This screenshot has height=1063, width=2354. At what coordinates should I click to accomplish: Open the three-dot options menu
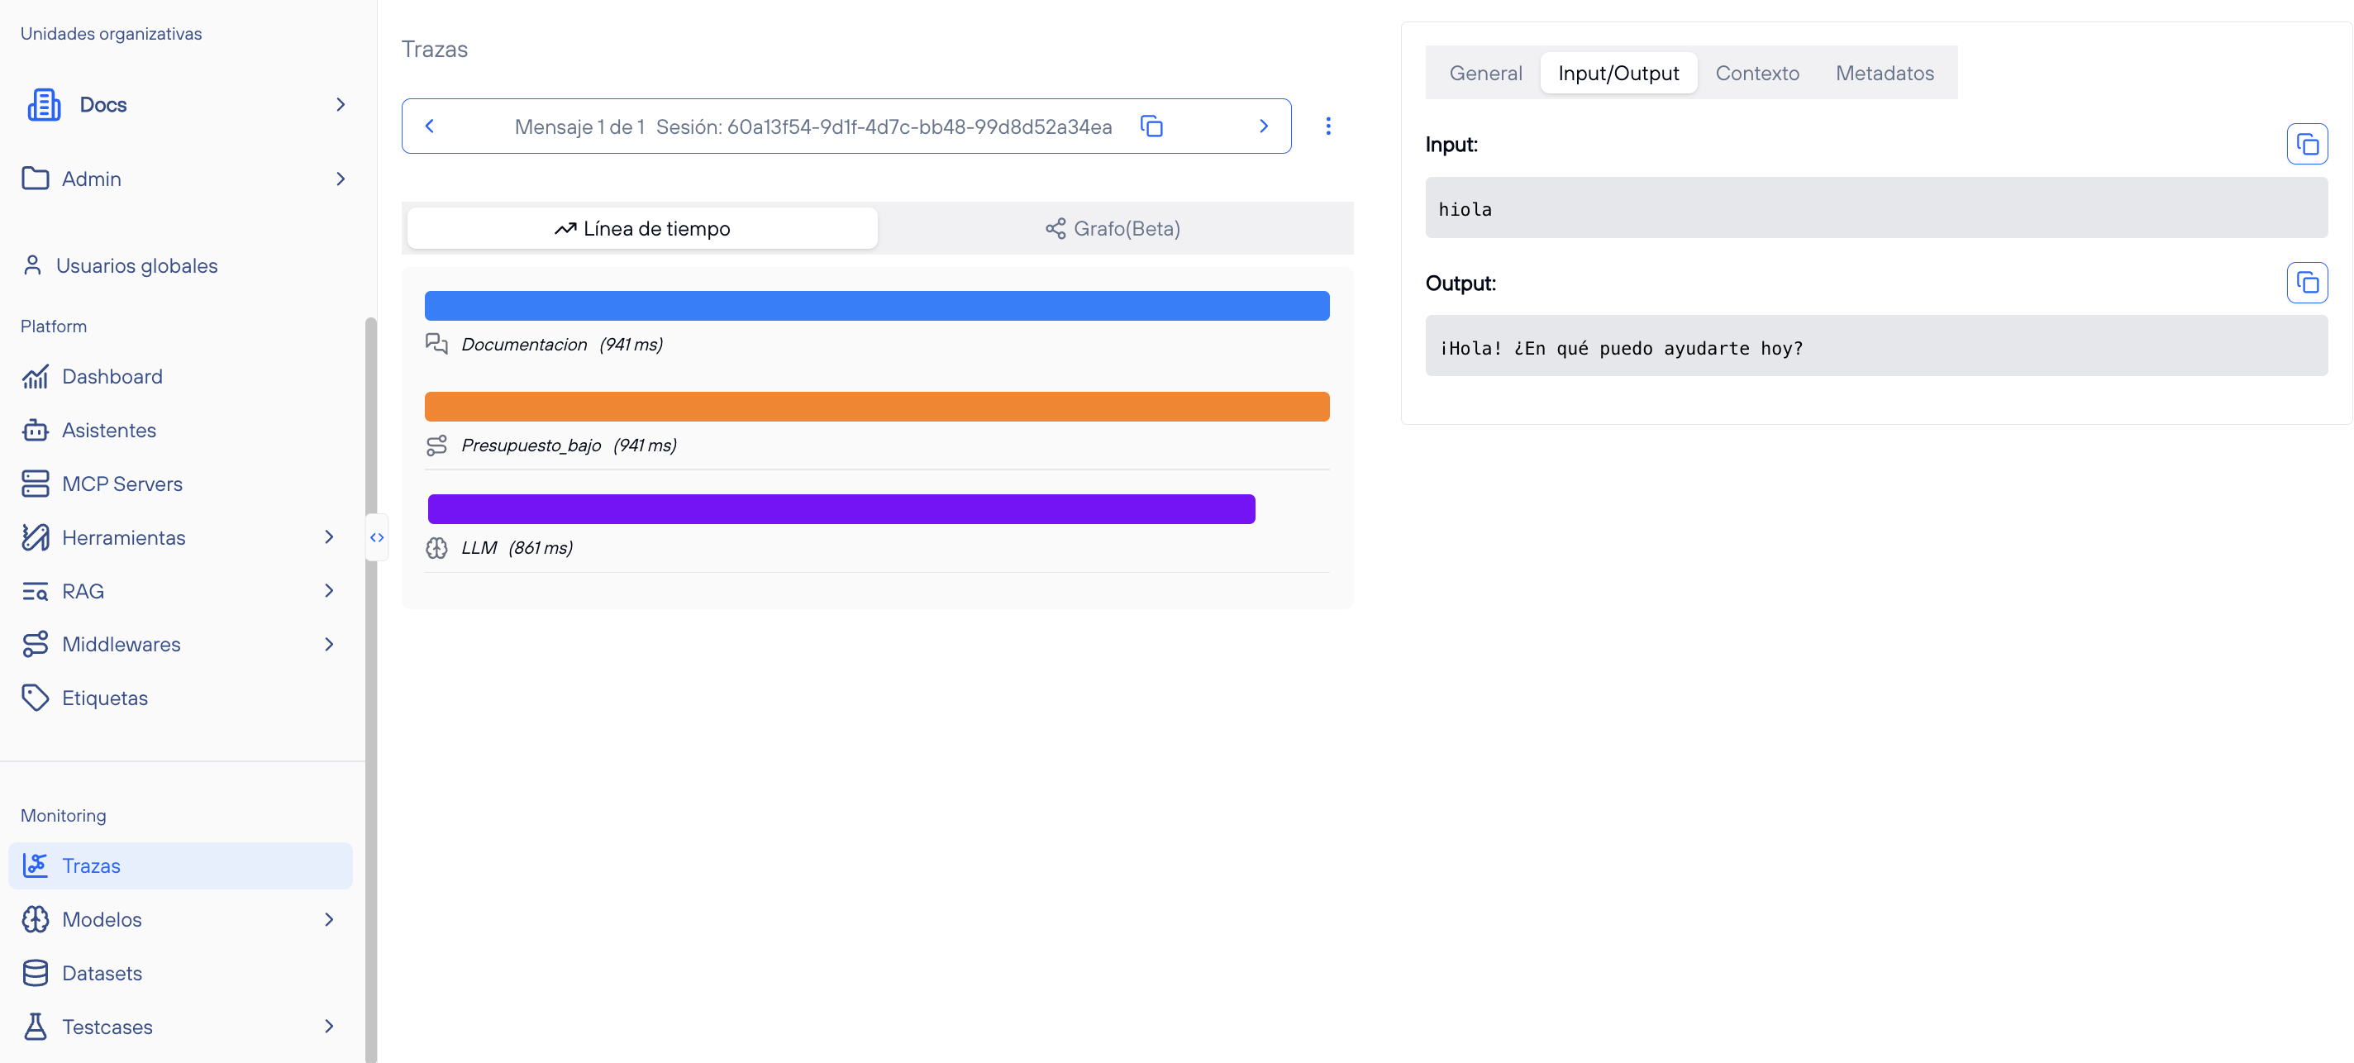click(1327, 126)
